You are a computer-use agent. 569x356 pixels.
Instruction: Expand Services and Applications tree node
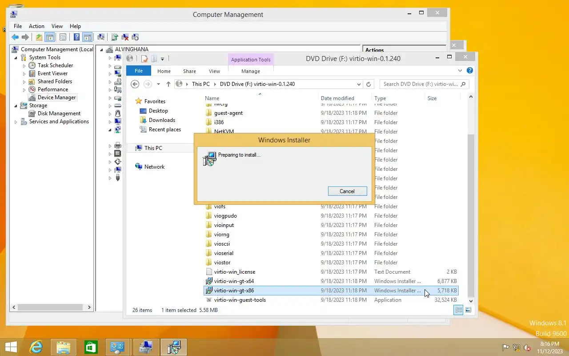click(16, 122)
